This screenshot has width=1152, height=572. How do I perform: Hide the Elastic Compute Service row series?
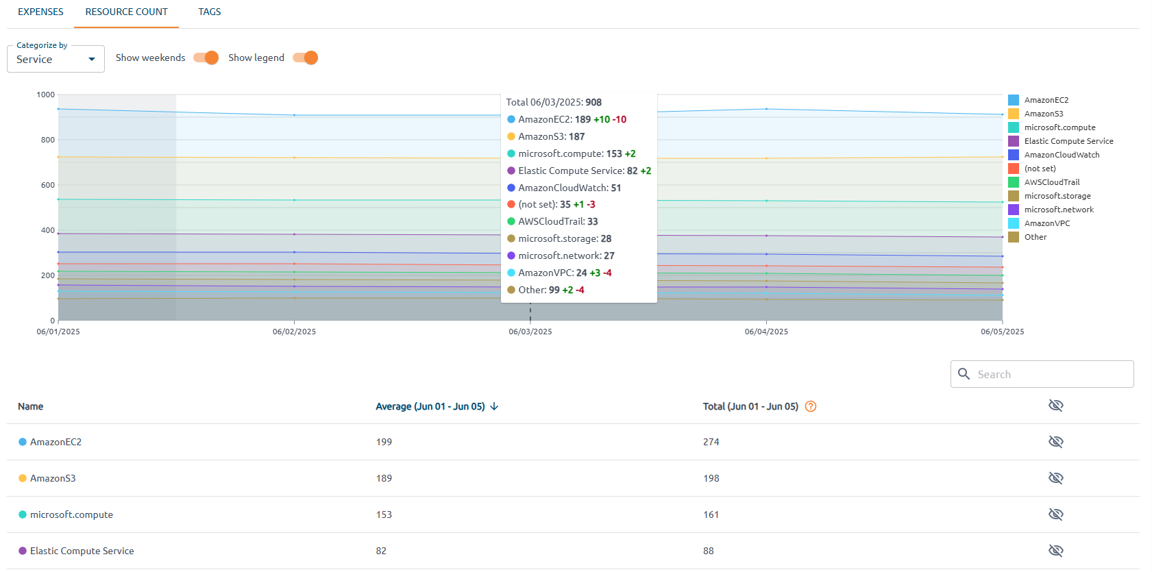pos(1056,551)
